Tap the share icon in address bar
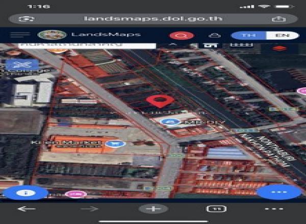Viewport: 306px width, 224px height. click(278, 19)
